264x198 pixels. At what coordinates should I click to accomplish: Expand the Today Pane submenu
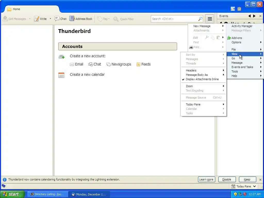point(203,104)
